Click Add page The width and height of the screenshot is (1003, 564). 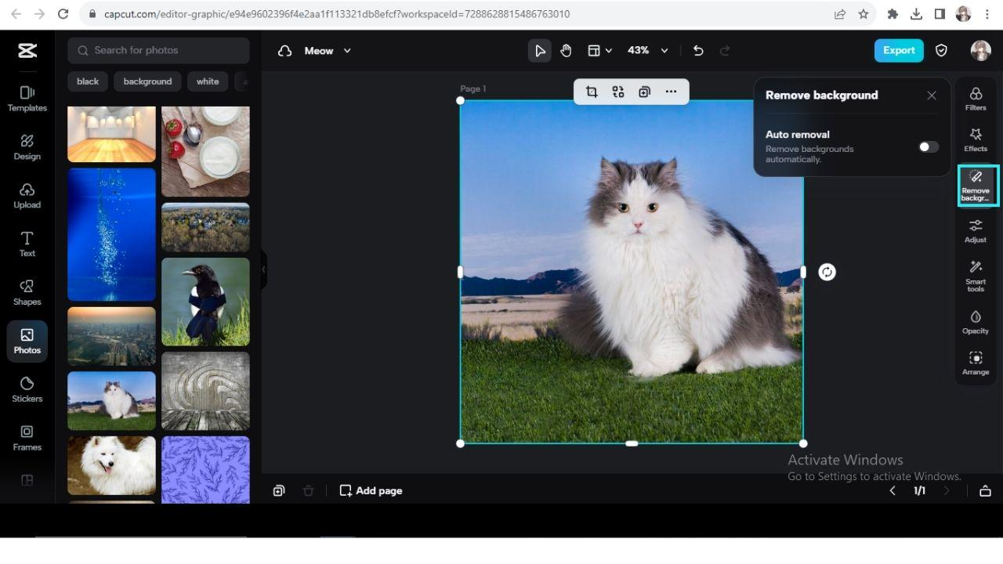pyautogui.click(x=371, y=490)
